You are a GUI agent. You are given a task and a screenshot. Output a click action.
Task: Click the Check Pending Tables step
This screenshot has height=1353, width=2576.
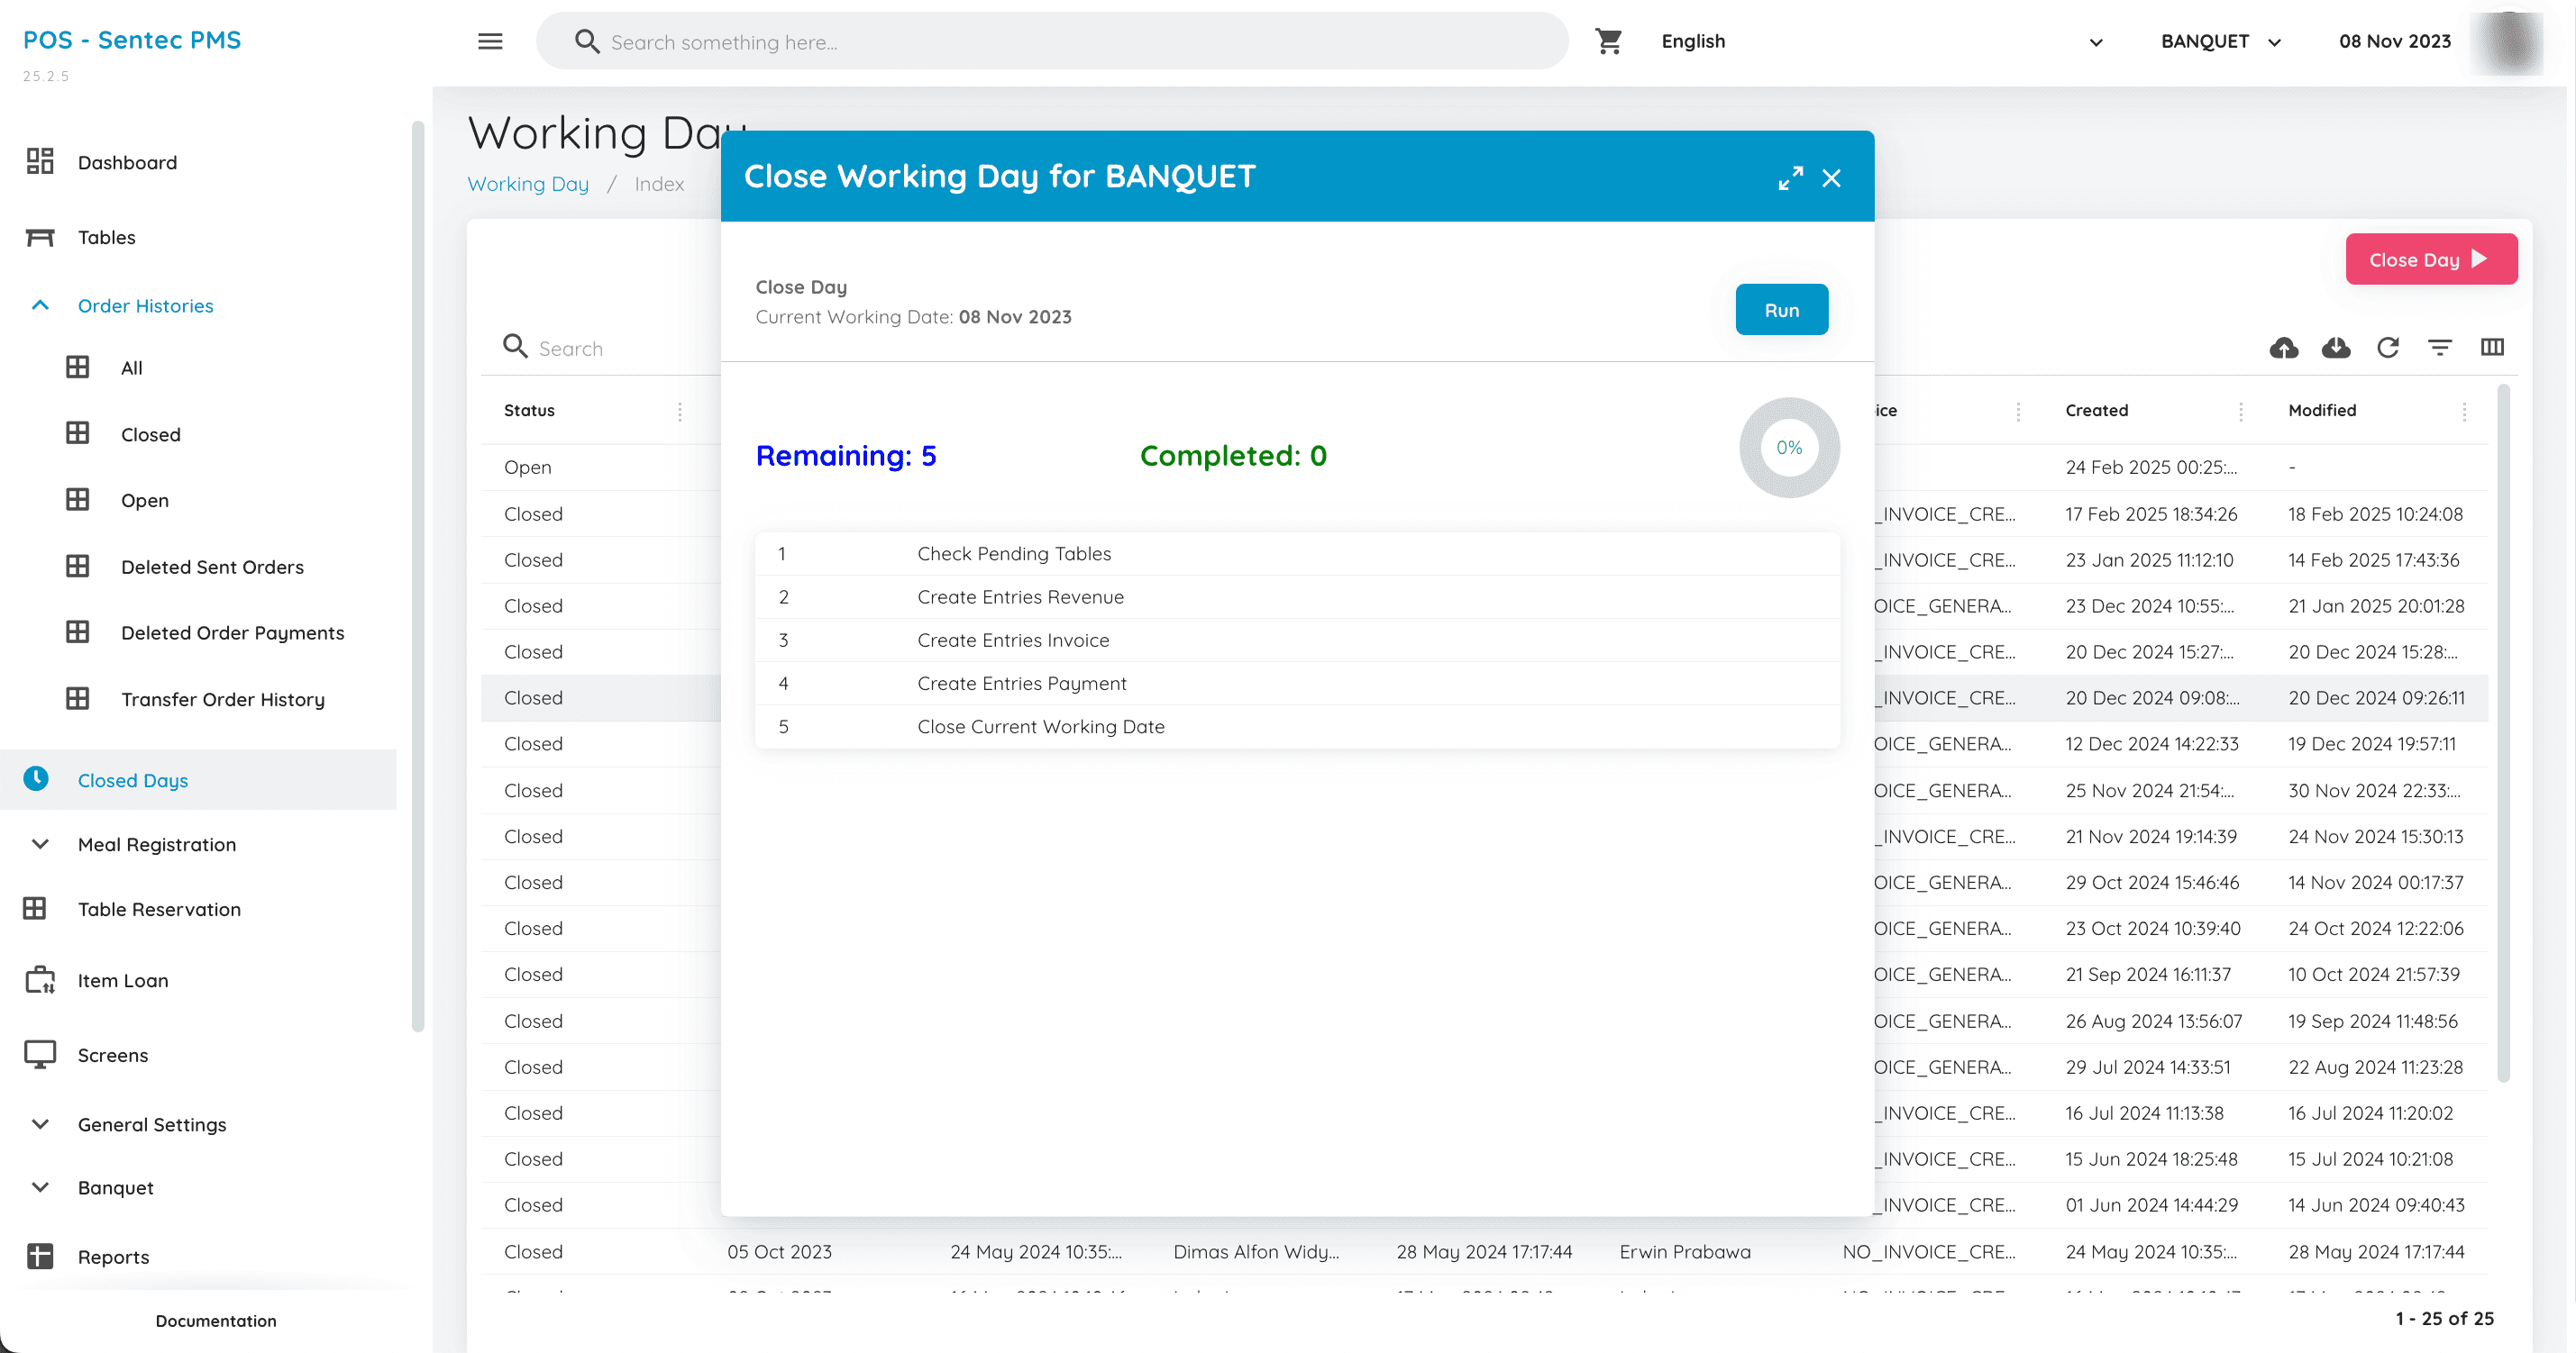1297,552
